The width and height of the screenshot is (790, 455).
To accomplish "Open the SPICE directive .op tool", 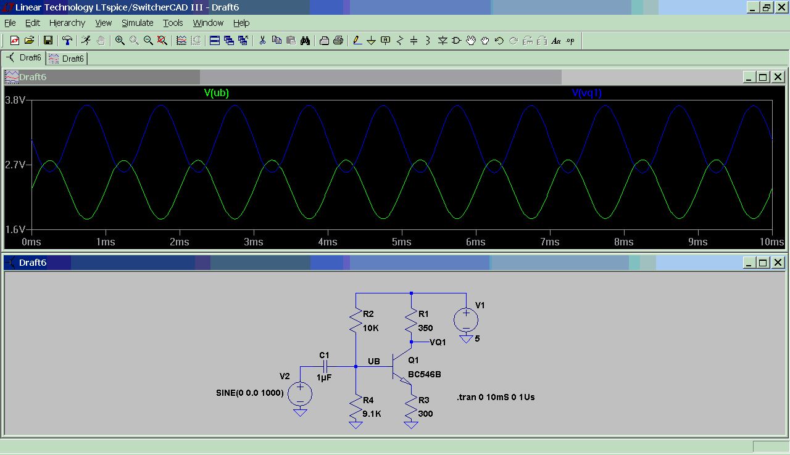I will (570, 41).
